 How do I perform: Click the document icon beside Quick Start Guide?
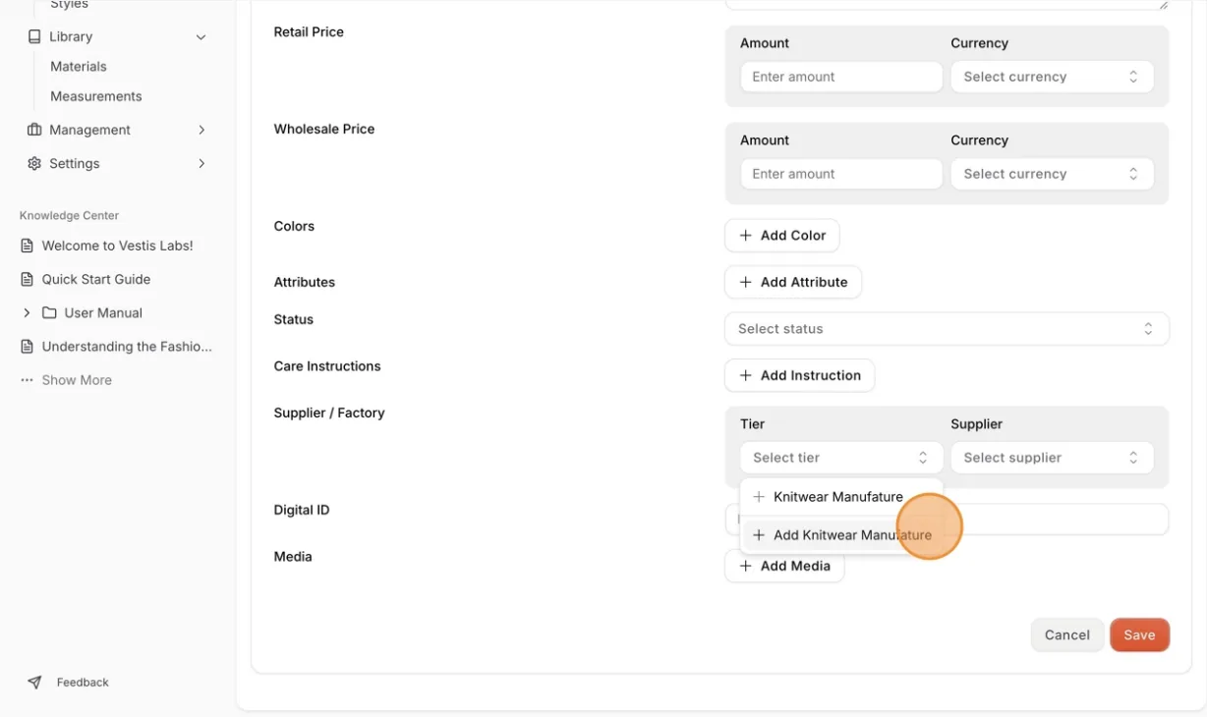point(28,279)
